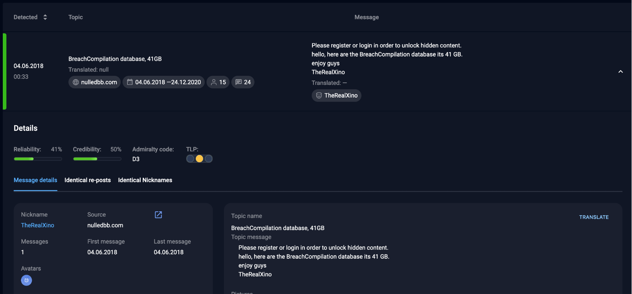Open the external source link icon

click(158, 215)
